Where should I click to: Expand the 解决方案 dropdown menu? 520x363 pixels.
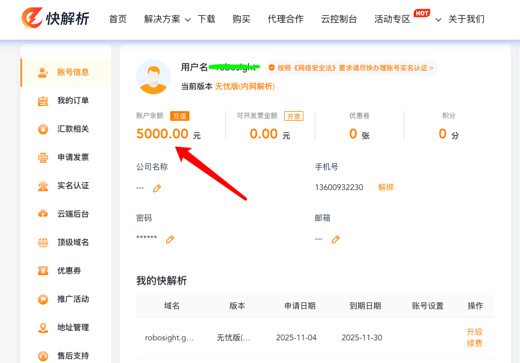point(188,19)
